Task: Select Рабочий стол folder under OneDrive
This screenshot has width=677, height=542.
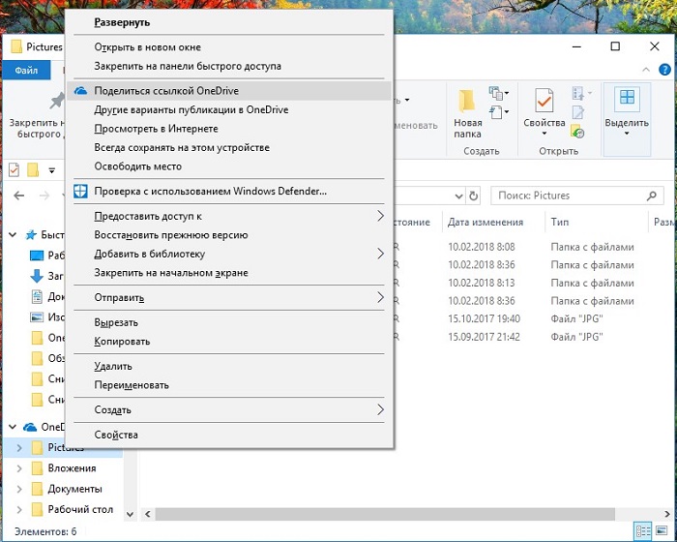Action: (80, 509)
